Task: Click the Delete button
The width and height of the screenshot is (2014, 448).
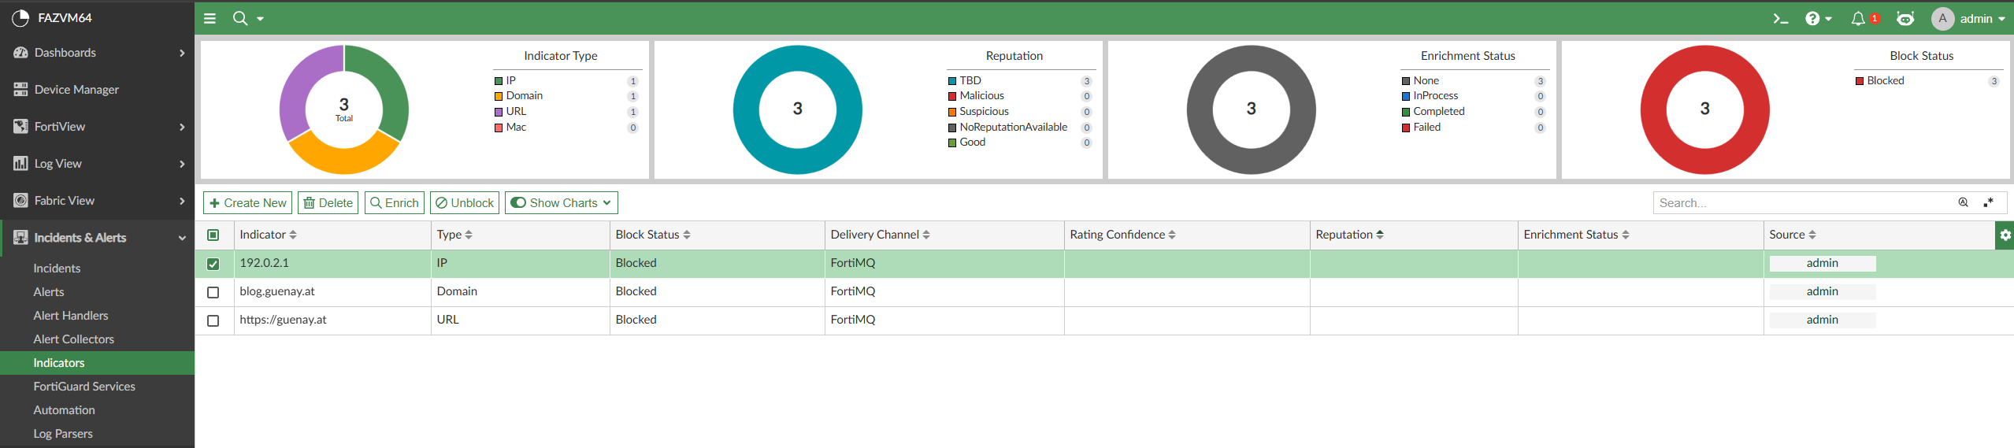Action: pos(328,202)
